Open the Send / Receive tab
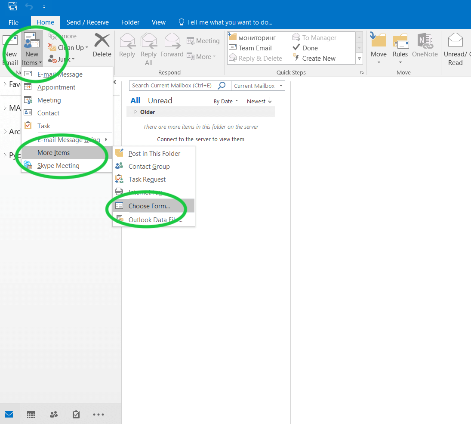The image size is (471, 424). point(88,22)
